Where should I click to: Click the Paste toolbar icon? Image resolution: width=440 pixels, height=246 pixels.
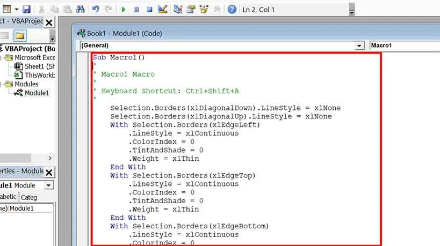click(x=68, y=10)
